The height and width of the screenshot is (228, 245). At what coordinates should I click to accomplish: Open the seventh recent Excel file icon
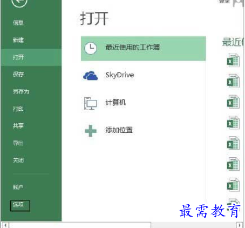tap(233, 185)
